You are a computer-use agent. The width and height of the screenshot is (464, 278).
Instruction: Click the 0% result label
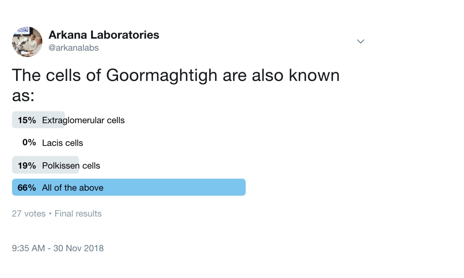(x=29, y=142)
